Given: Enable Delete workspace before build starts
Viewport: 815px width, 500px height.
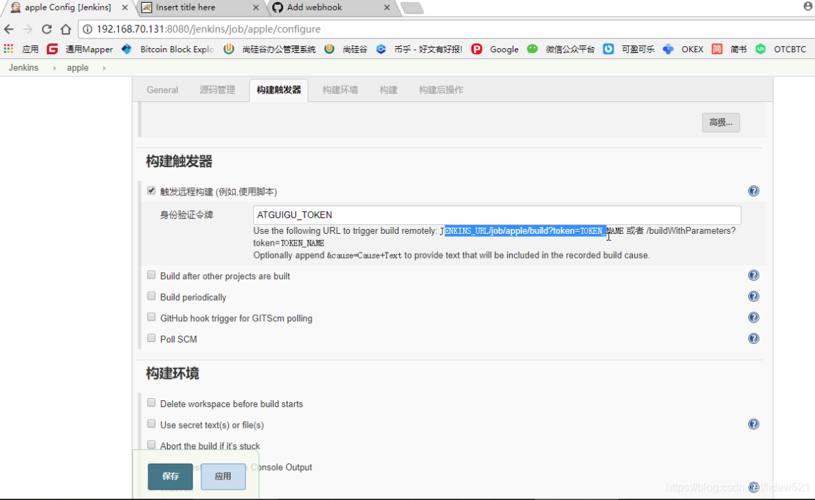Looking at the screenshot, I should point(151,403).
